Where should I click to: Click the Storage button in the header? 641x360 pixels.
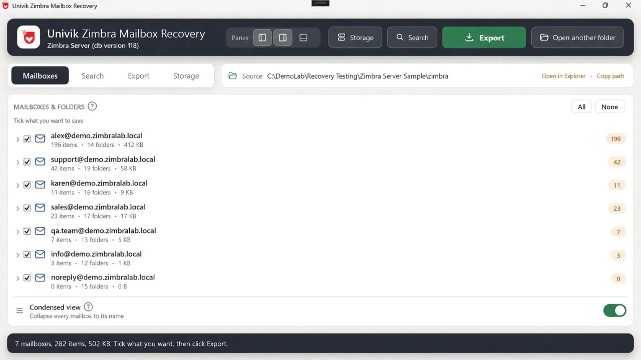pyautogui.click(x=355, y=37)
